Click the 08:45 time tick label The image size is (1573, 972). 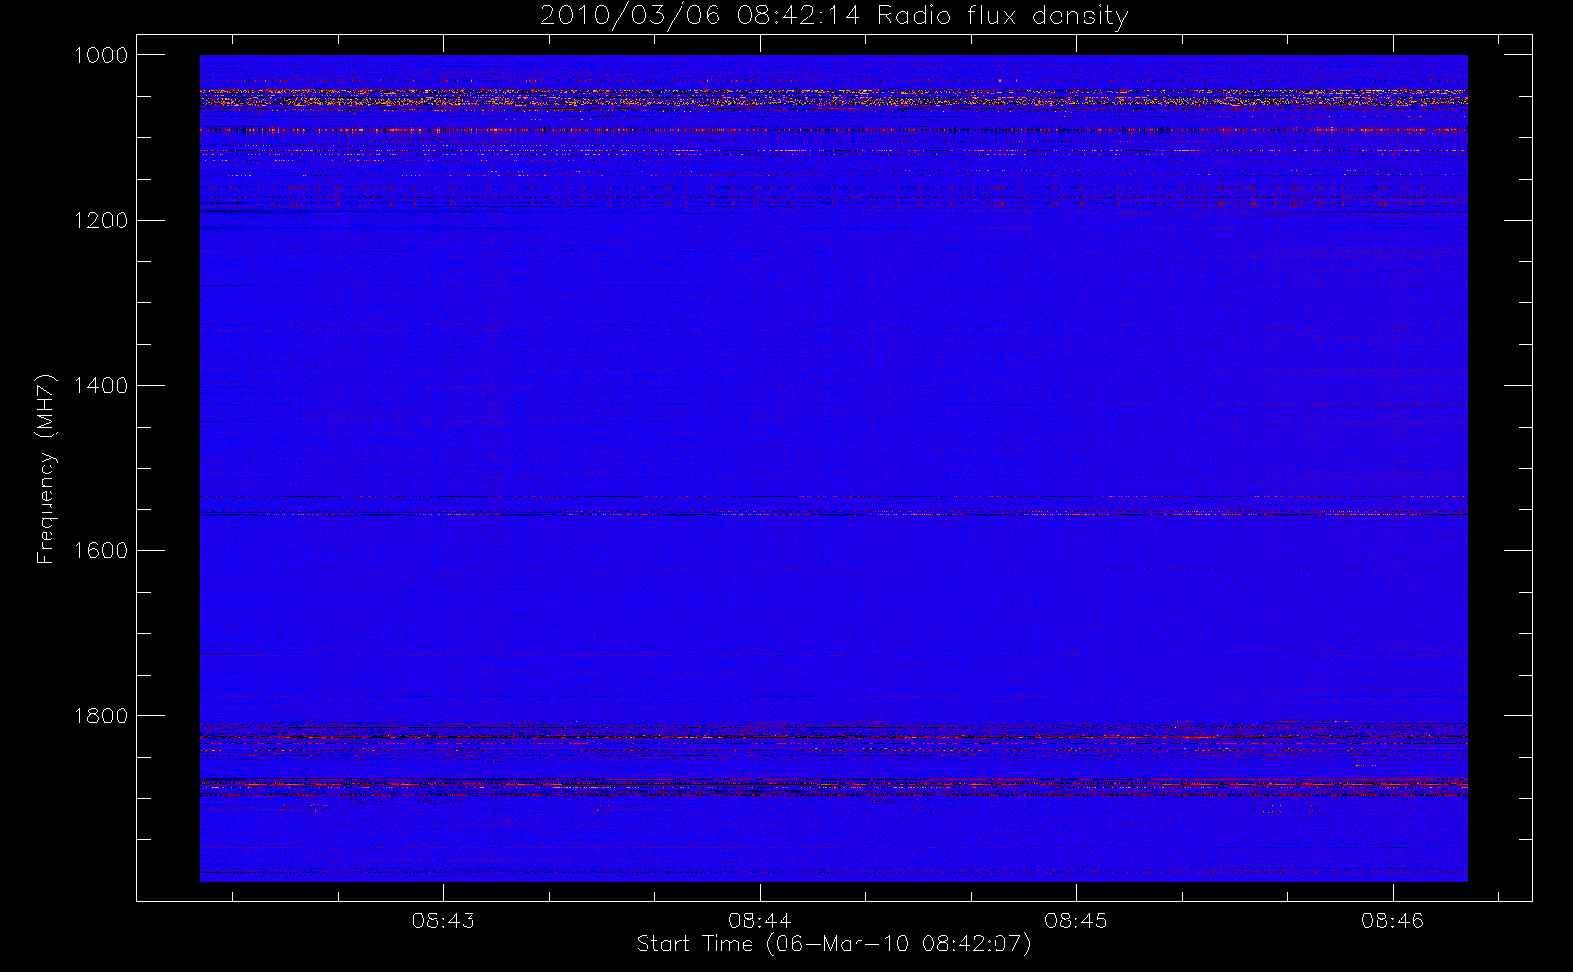1076,920
